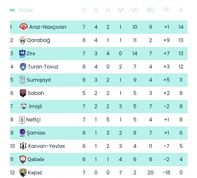
Task: Open the Qarabağ team name link
Action: [x=38, y=40]
